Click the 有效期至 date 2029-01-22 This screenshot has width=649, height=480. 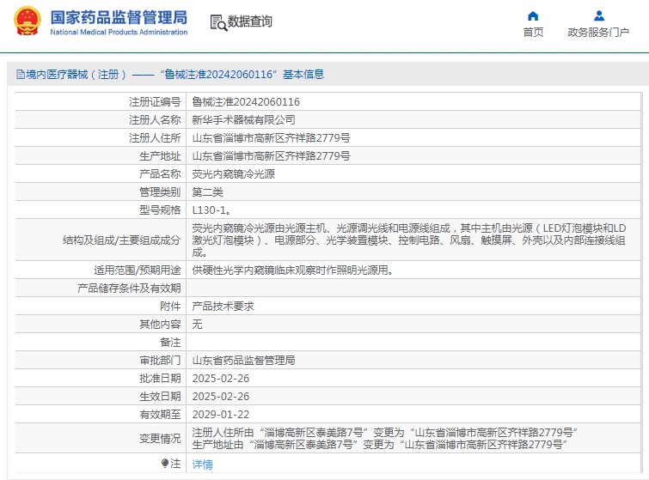pyautogui.click(x=220, y=414)
